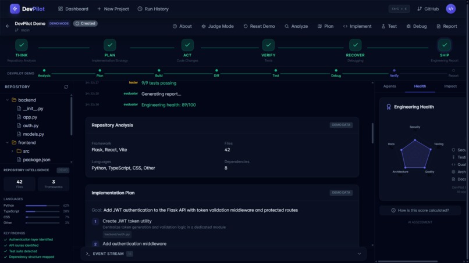Viewport: 469px width, 263px height.
Task: Click the 3 Frameworks stat card
Action: (x=54, y=184)
